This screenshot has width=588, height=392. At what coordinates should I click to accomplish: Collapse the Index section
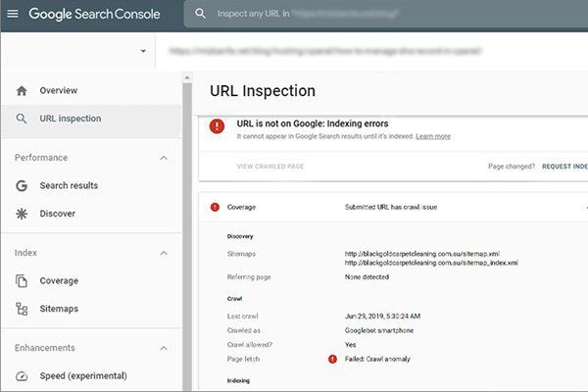pos(164,253)
